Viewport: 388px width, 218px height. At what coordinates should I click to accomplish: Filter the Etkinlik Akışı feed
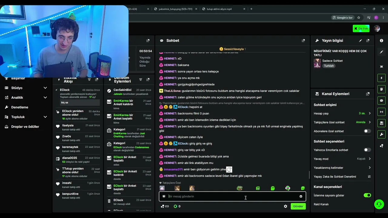pyautogui.click(x=89, y=80)
